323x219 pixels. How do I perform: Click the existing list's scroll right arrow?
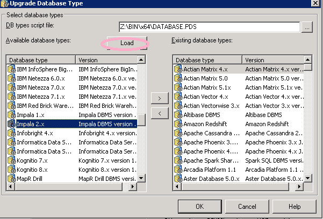coord(299,186)
